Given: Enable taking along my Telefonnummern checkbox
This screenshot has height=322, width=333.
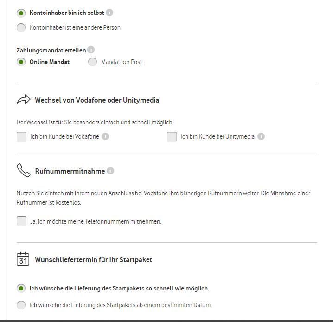Looking at the screenshot, I should click(21, 221).
